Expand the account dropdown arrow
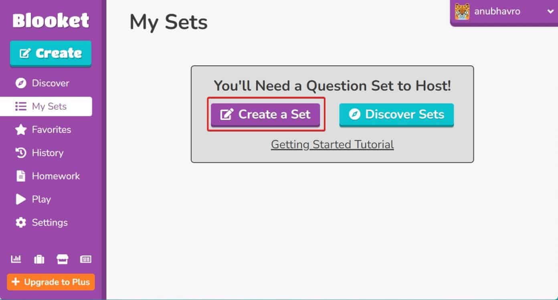This screenshot has width=558, height=300. coord(550,12)
